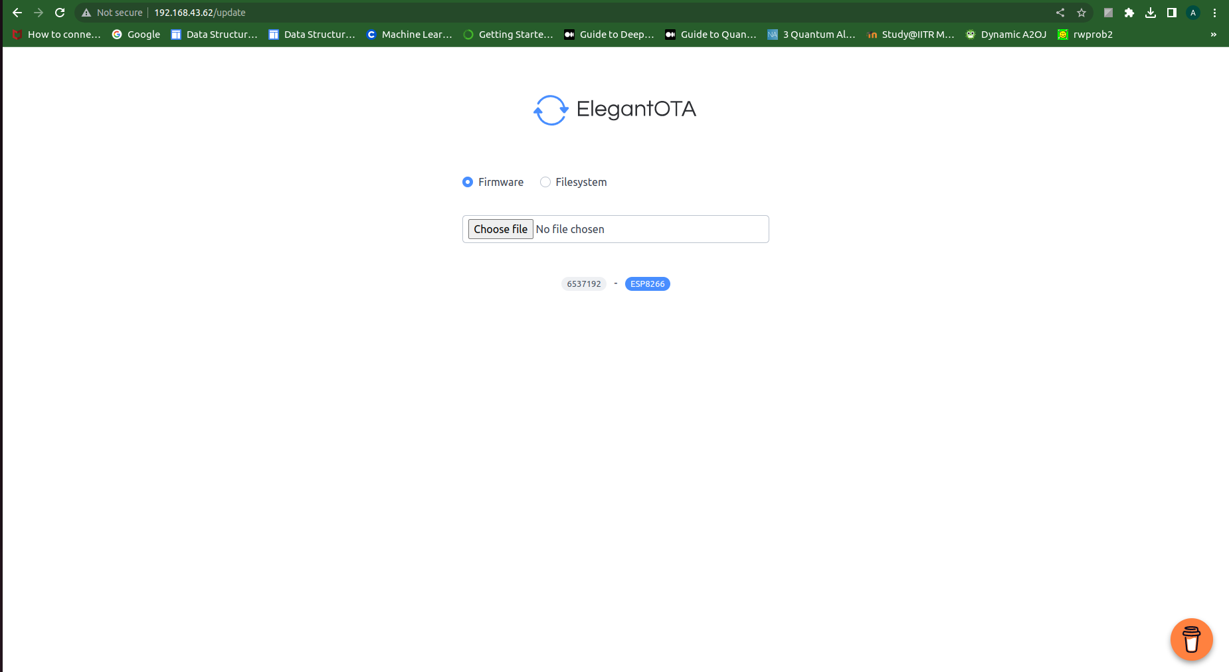Click the 6537192 badge
The image size is (1229, 672).
click(584, 284)
